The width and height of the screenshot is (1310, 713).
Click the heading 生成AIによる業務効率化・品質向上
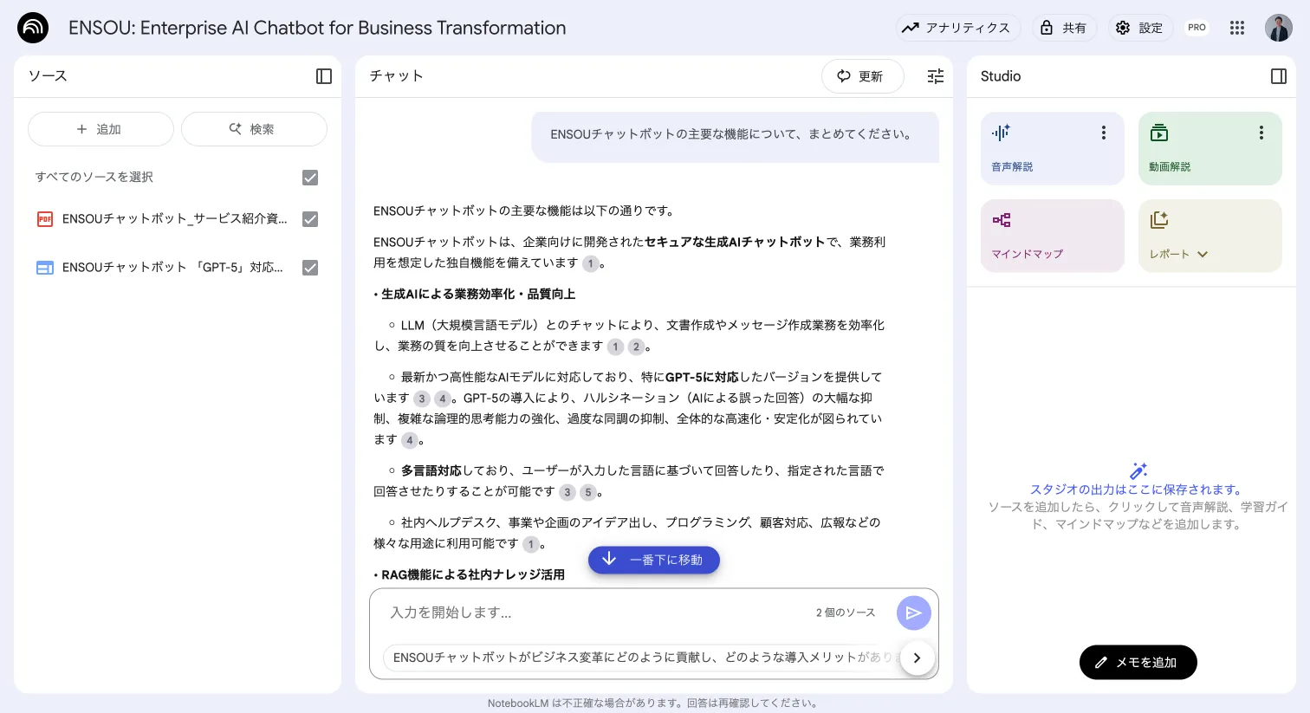coord(478,294)
